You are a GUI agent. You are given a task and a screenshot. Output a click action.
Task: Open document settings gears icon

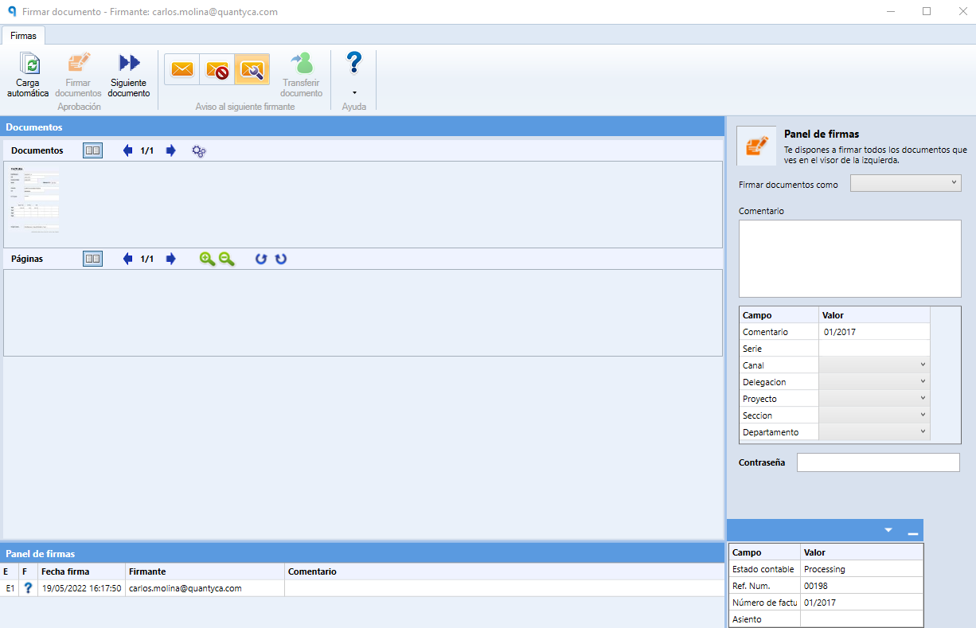point(199,150)
